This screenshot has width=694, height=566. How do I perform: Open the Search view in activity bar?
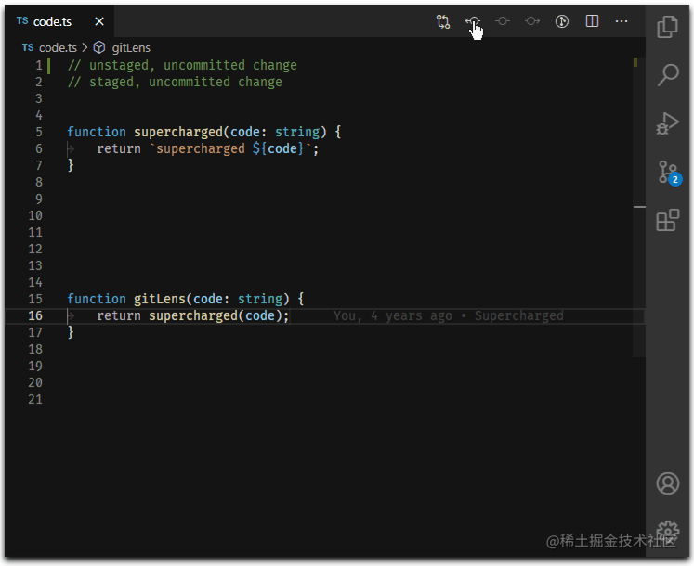point(667,76)
